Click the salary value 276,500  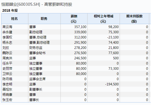point(80,53)
